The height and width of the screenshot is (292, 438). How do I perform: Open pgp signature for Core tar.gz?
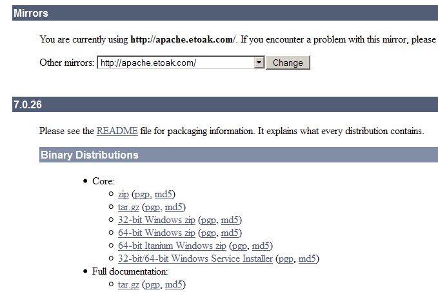[x=152, y=207]
